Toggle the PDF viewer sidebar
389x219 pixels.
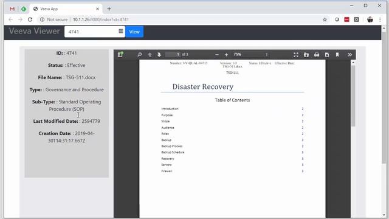click(120, 54)
